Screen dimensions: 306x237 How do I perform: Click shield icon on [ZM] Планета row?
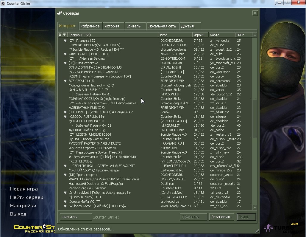65,41
